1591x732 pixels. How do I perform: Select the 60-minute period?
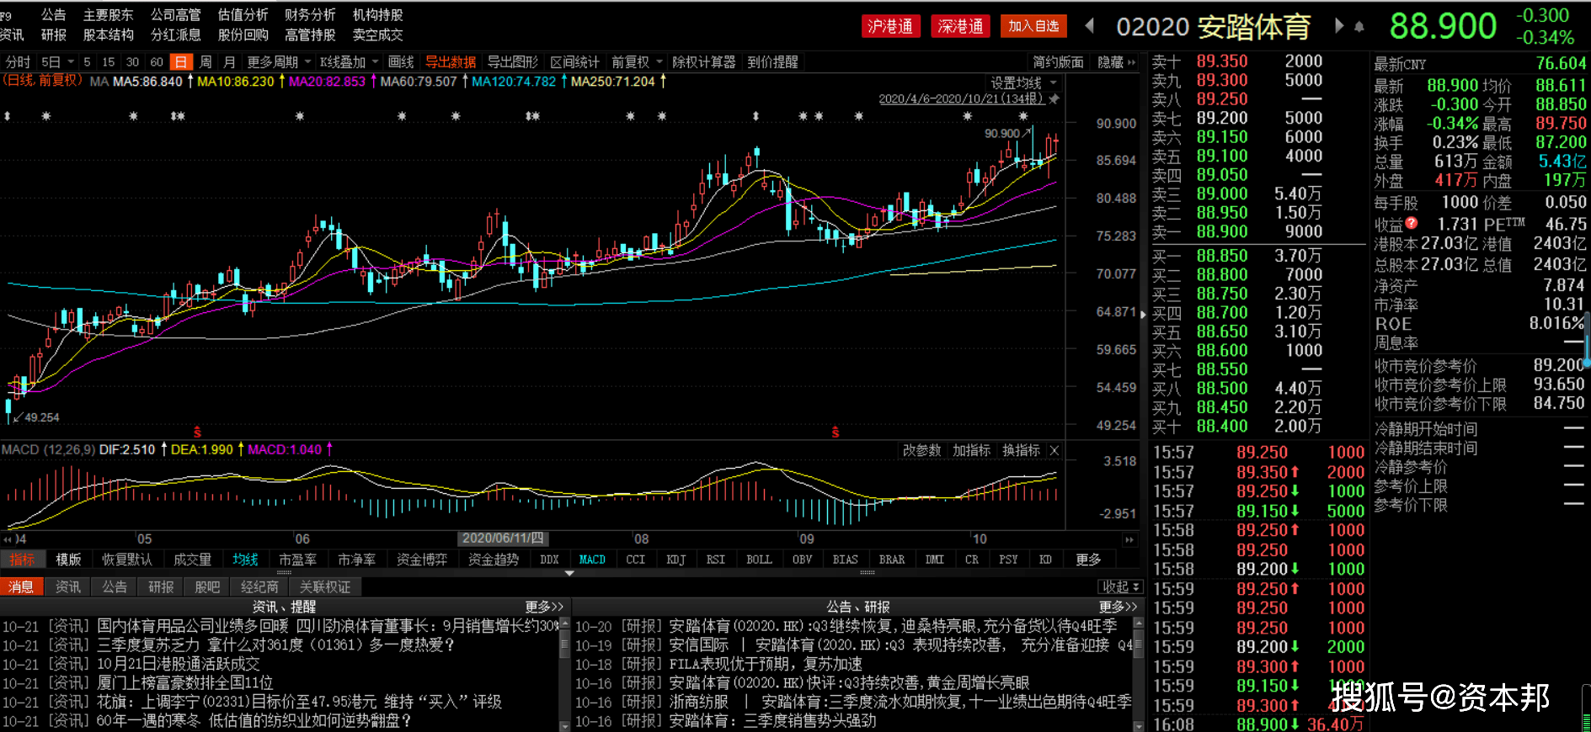(x=157, y=62)
